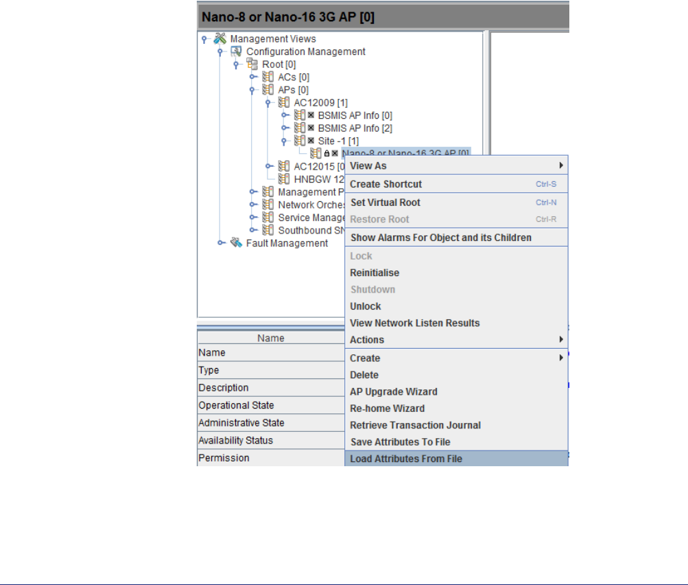
Task: Click the Network Orches node icon
Action: point(268,204)
